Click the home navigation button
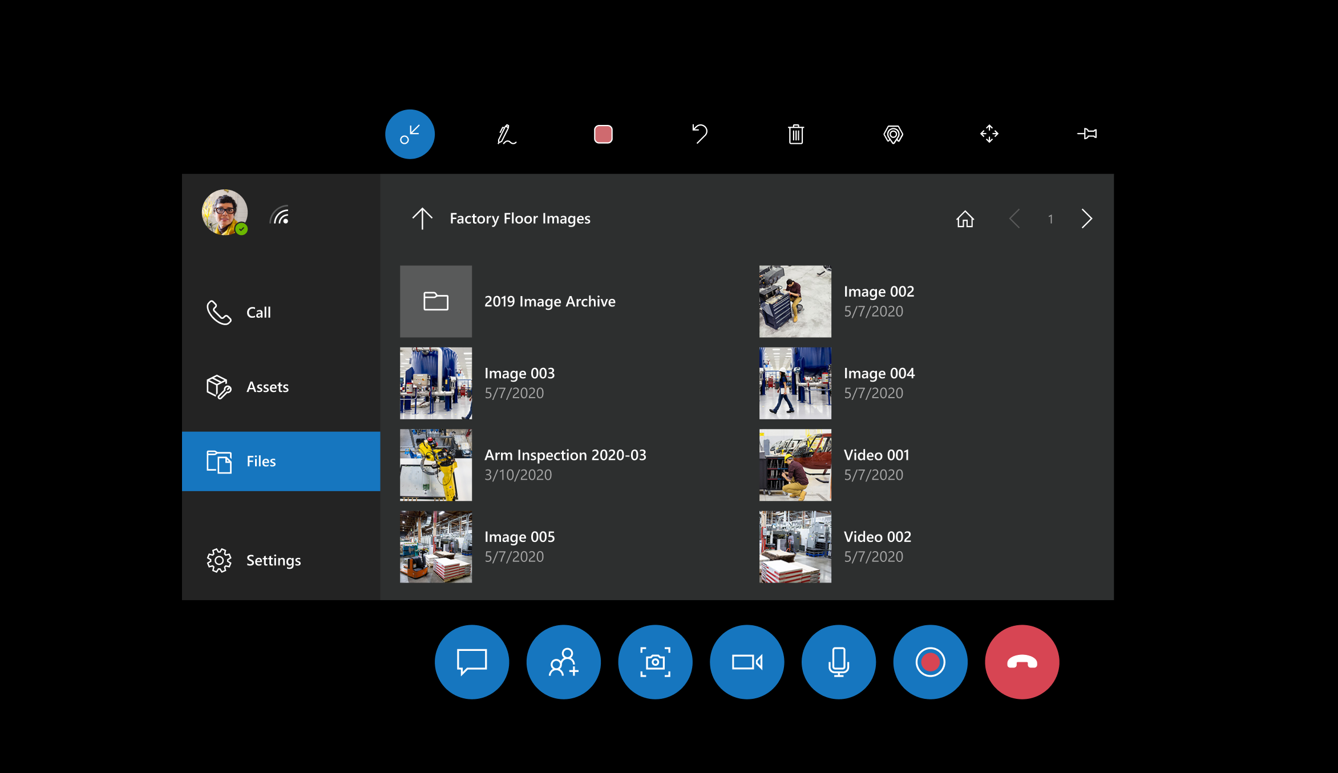1338x773 pixels. pos(965,218)
